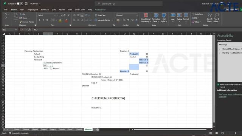Viewport: 242px width, 136px height.
Task: Open the Smart View tab
Action: (80, 9)
